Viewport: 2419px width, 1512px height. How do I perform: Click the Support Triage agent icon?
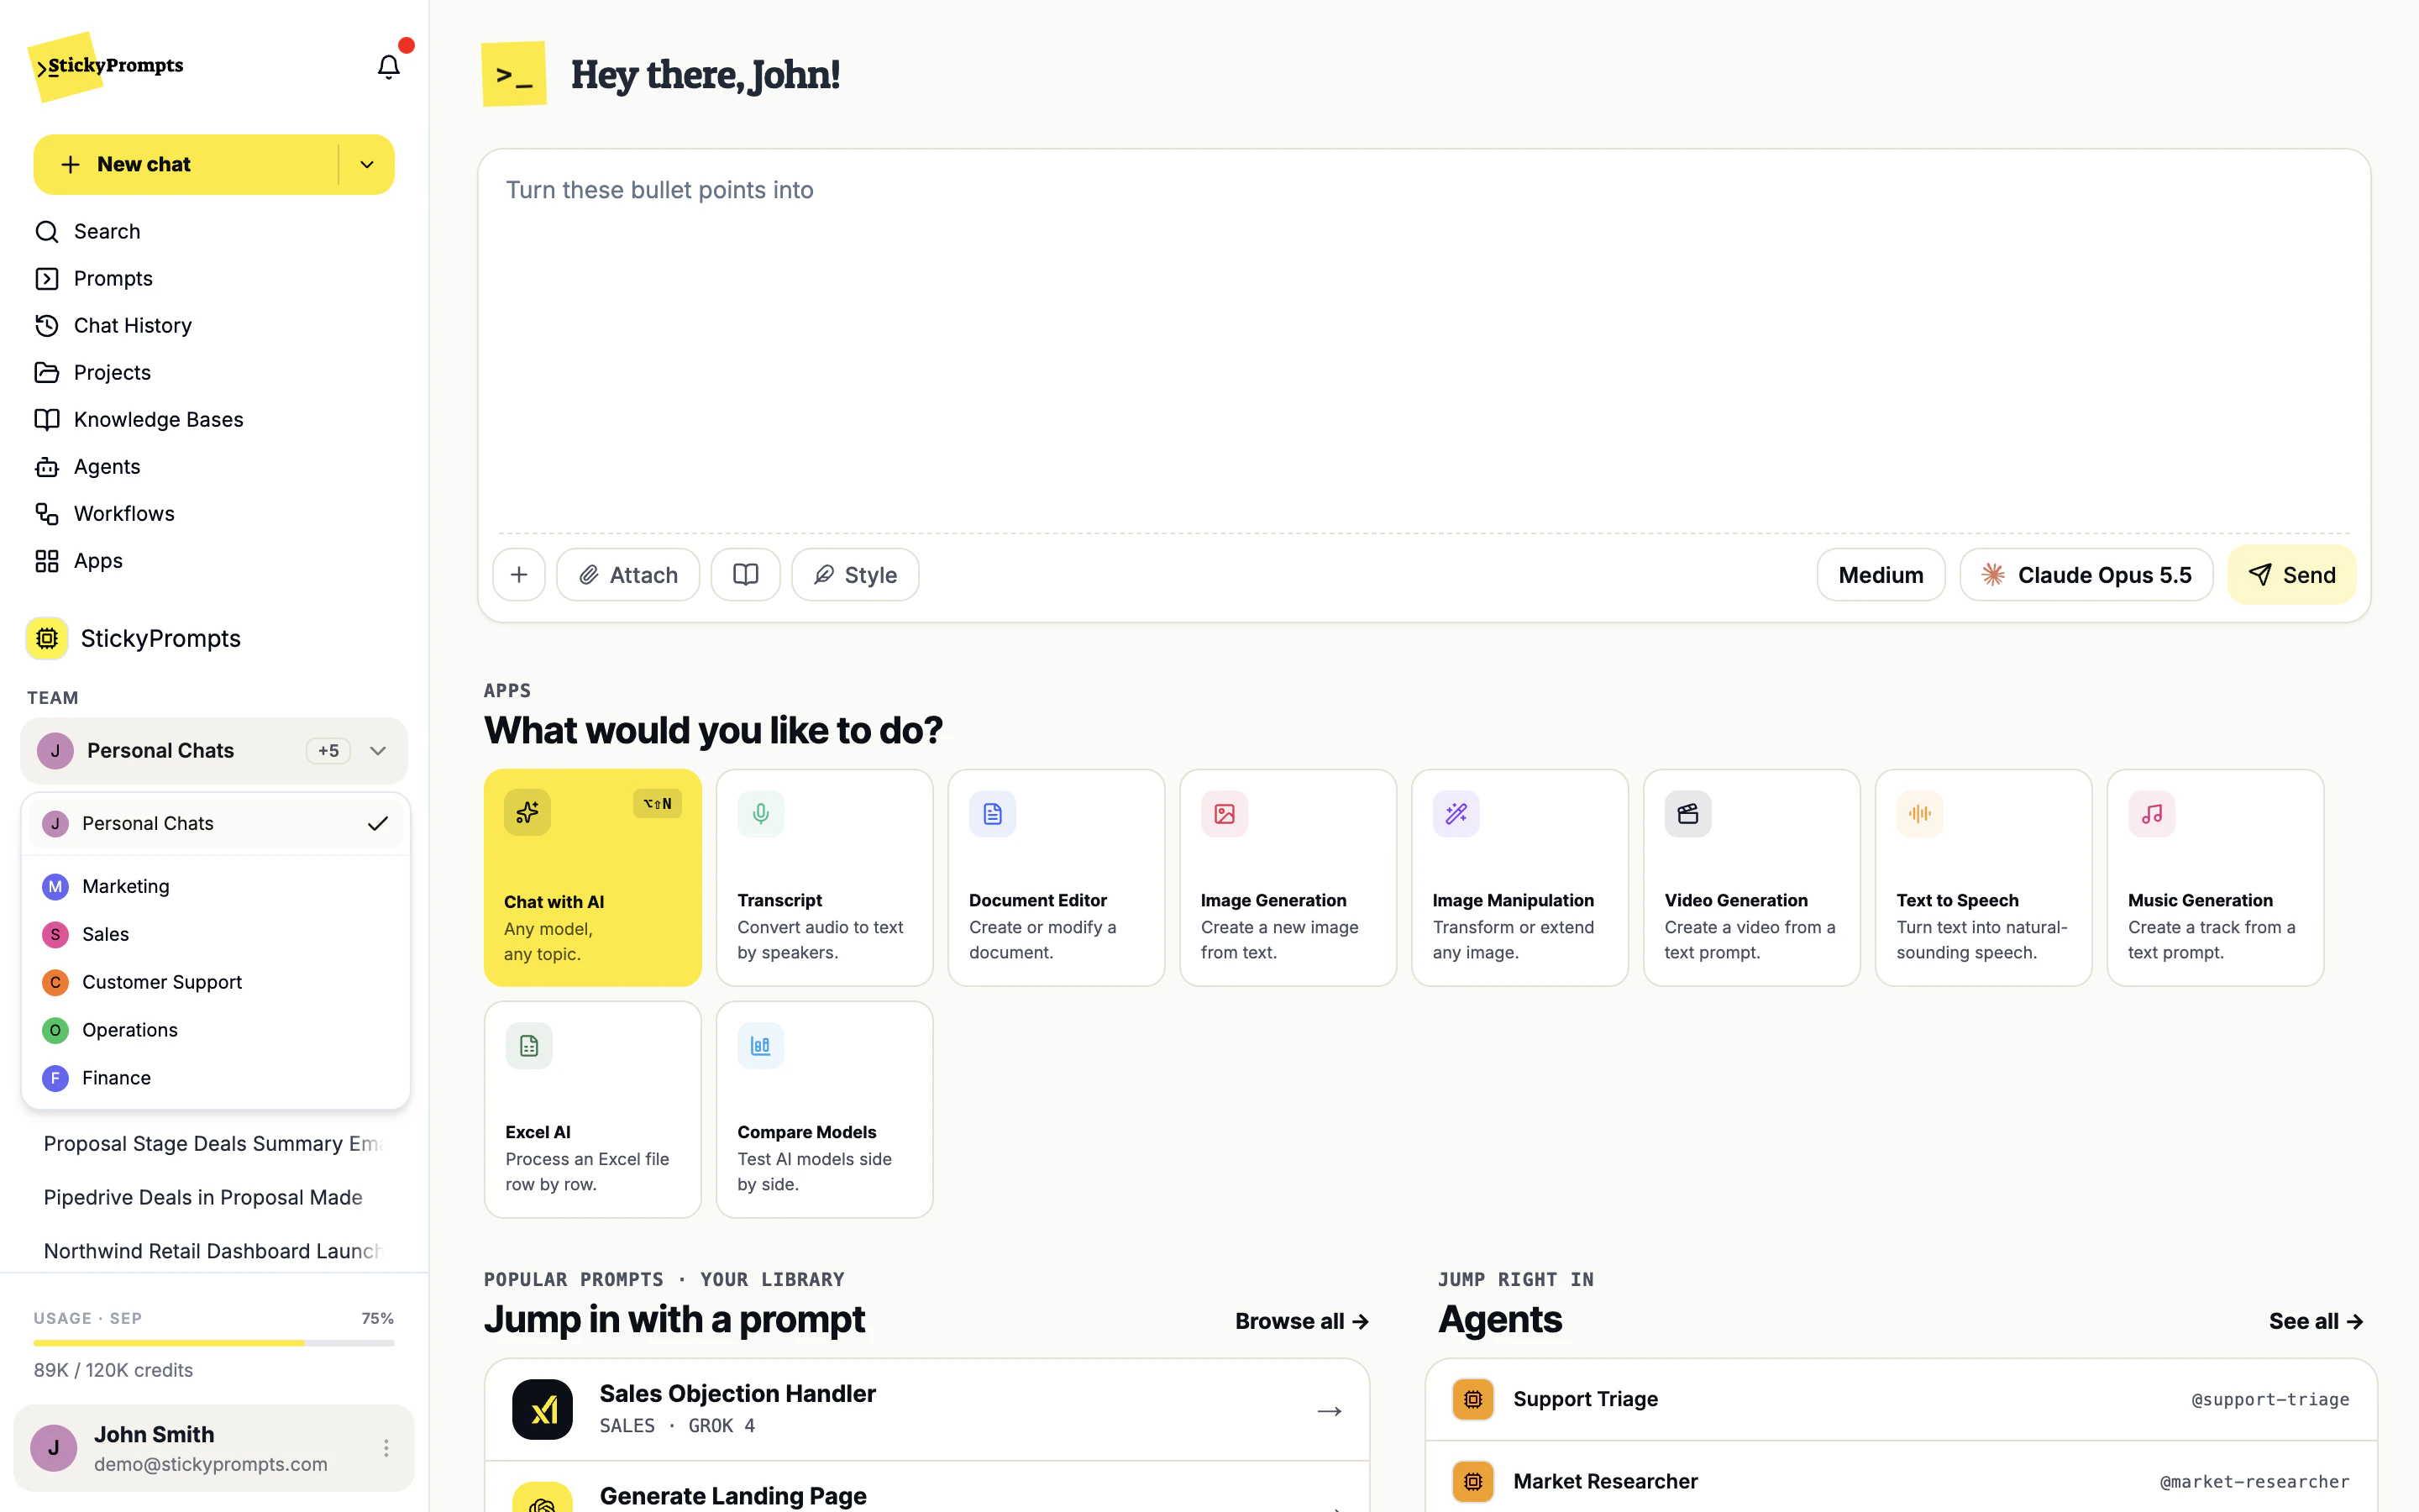[x=1473, y=1399]
